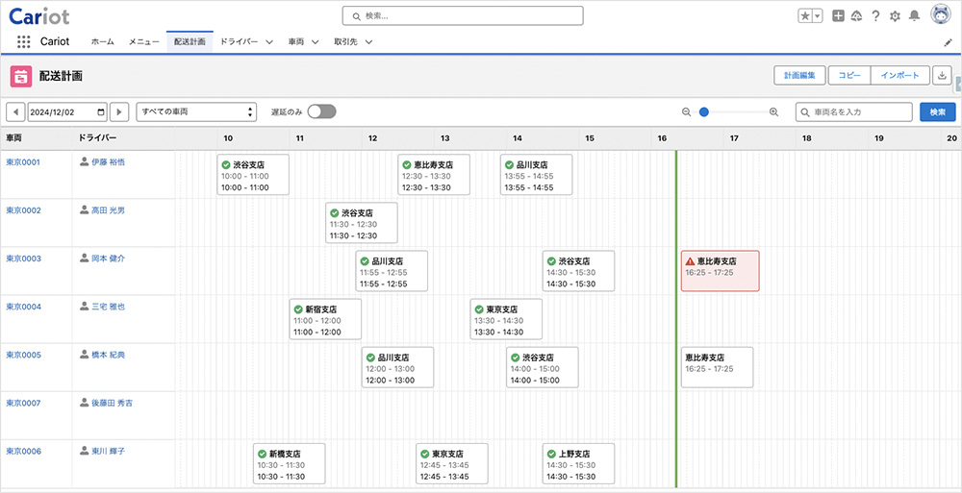Open the ホーム tab
This screenshot has height=493, width=962.
click(103, 42)
